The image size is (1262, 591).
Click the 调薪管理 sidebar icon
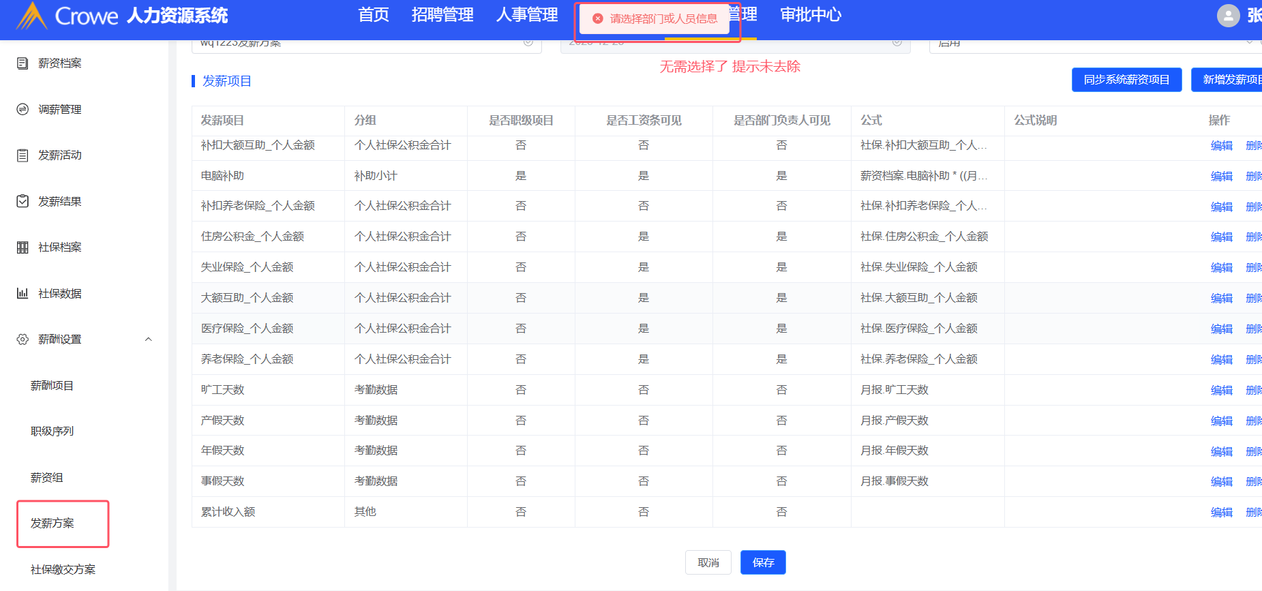click(22, 109)
